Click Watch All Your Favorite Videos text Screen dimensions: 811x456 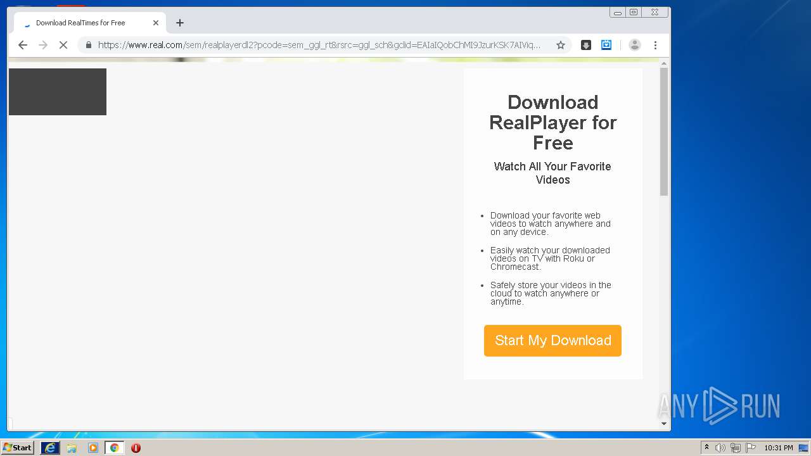[552, 173]
